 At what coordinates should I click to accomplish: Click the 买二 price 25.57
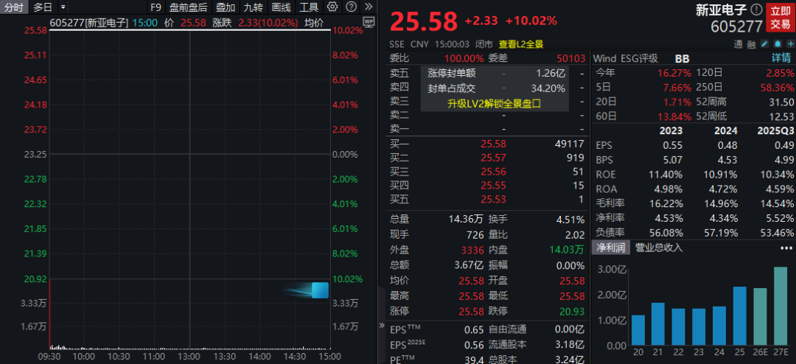[x=493, y=158]
